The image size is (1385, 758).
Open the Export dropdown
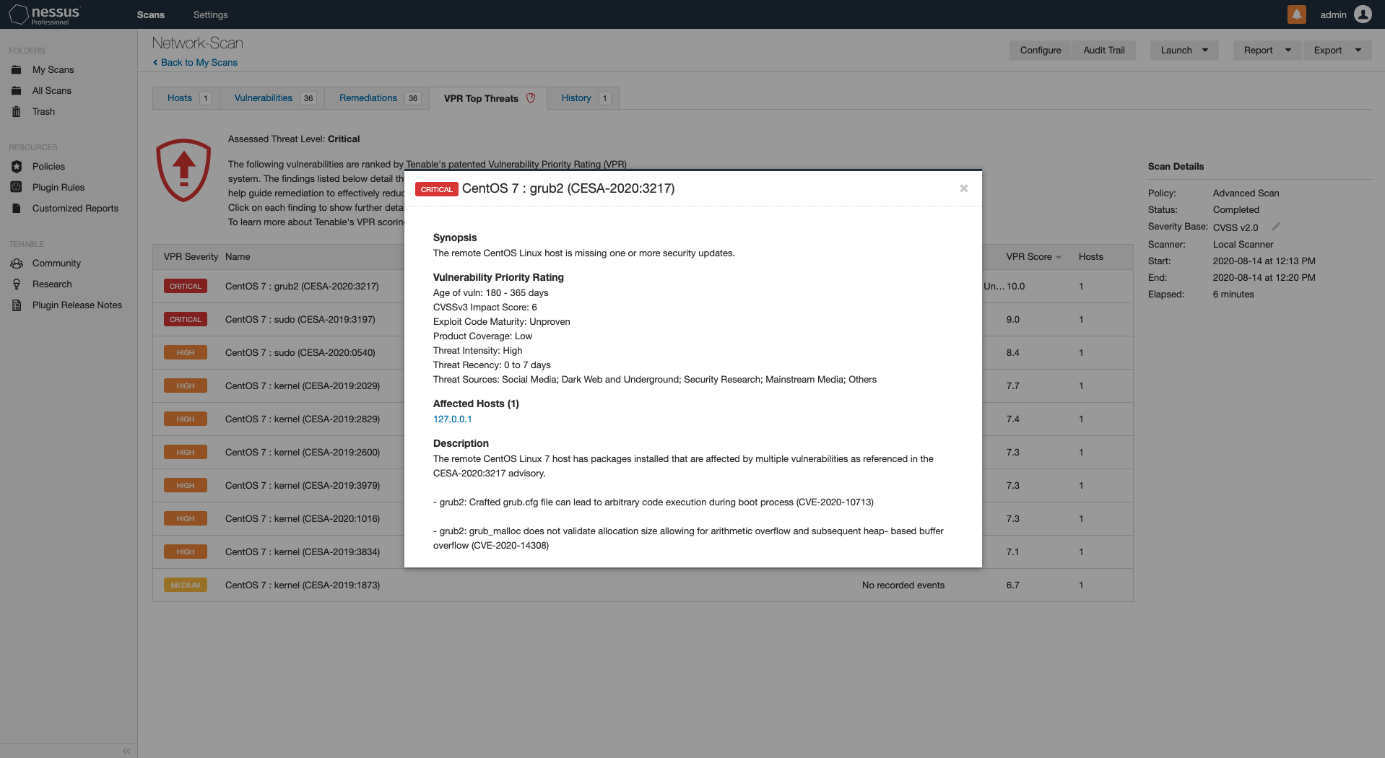pos(1337,51)
